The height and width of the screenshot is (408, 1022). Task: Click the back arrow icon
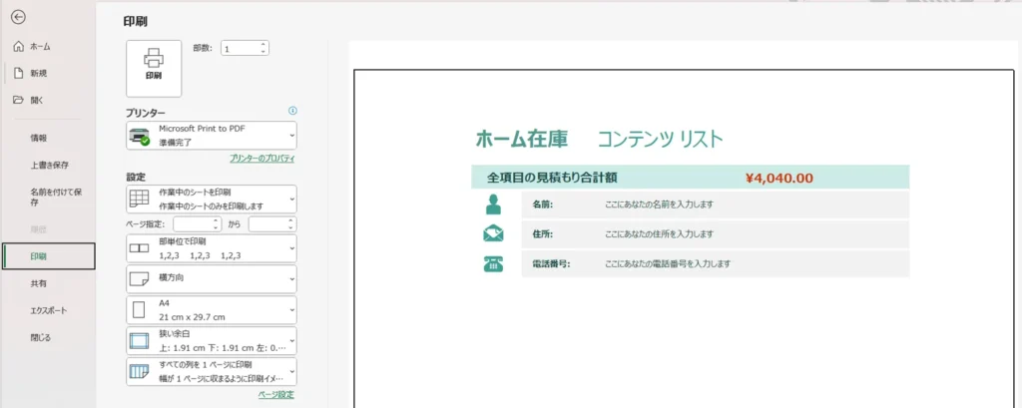click(x=18, y=18)
